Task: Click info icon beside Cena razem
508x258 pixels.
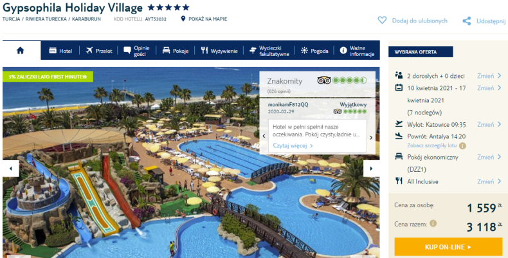Action: (433, 223)
